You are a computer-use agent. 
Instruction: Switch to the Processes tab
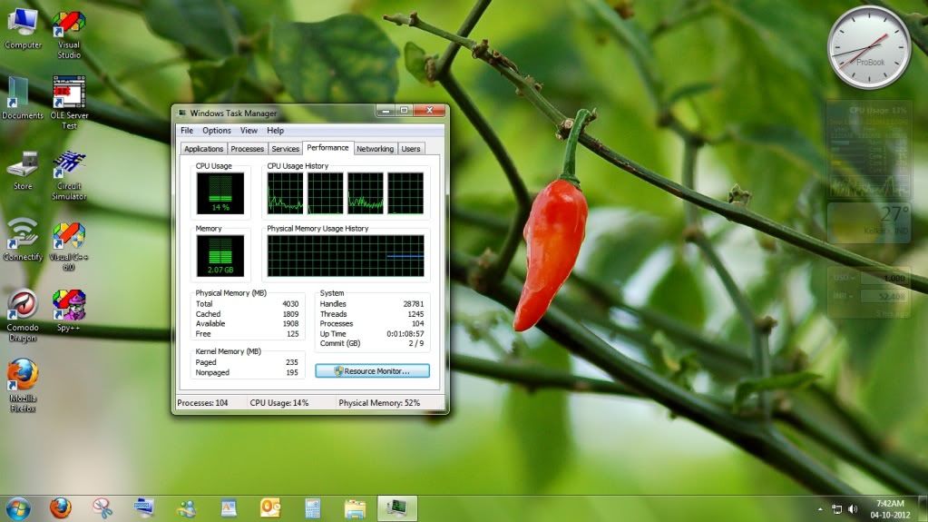pyautogui.click(x=247, y=149)
